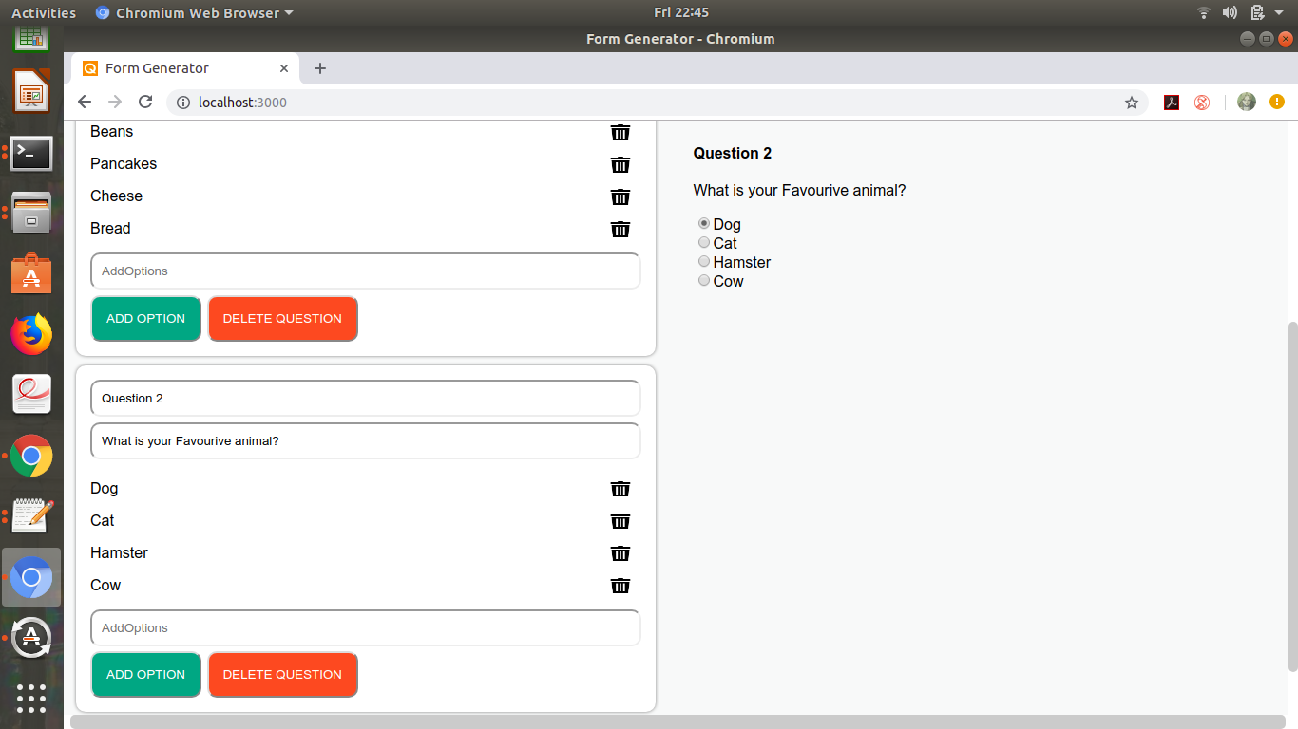This screenshot has height=729, width=1298.
Task: Choose "Hamster" as favourite animal
Action: pos(704,261)
